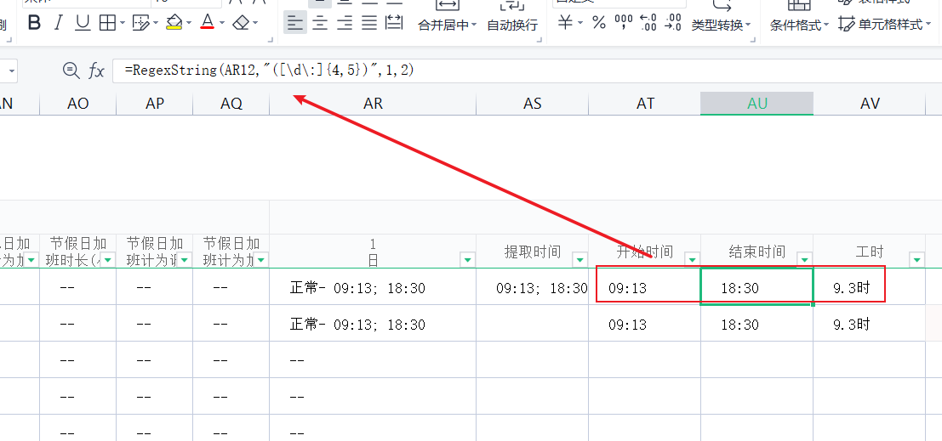Toggle center horizontal alignment

320,24
